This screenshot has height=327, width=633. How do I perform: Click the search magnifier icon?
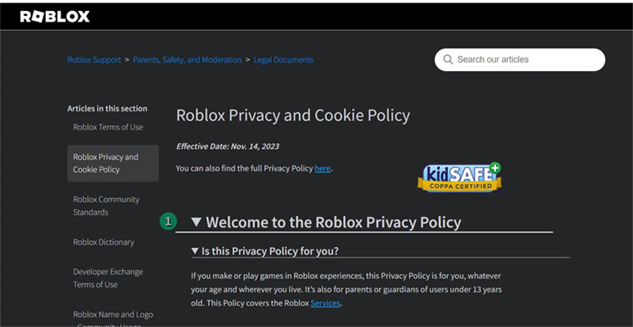448,60
